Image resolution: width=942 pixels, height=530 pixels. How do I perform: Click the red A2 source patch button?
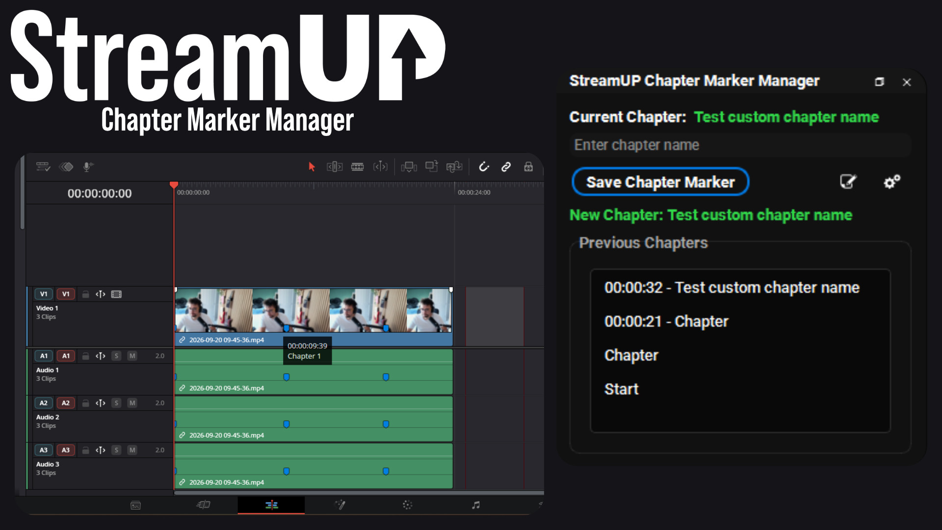pyautogui.click(x=66, y=403)
